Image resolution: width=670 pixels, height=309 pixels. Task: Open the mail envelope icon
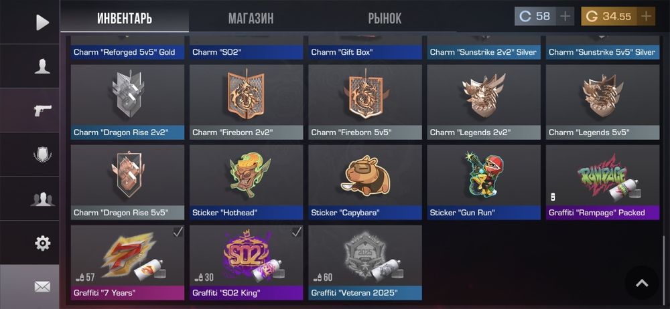pos(42,287)
